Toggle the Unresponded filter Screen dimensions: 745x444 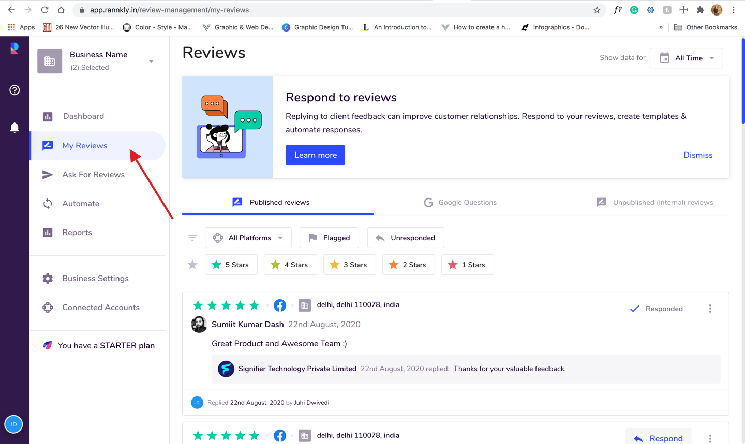pyautogui.click(x=406, y=238)
